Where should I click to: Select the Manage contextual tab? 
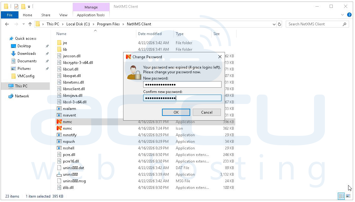91,7
